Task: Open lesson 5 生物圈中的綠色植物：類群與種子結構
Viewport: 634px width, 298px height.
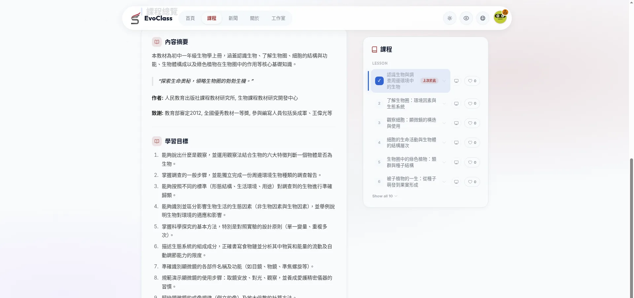Action: coord(411,162)
